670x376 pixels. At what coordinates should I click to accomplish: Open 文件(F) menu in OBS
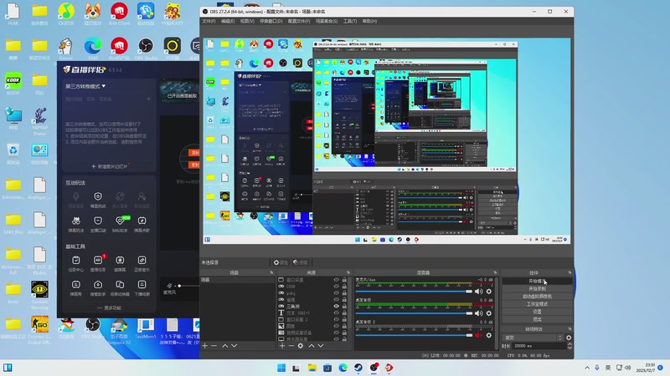pyautogui.click(x=209, y=21)
